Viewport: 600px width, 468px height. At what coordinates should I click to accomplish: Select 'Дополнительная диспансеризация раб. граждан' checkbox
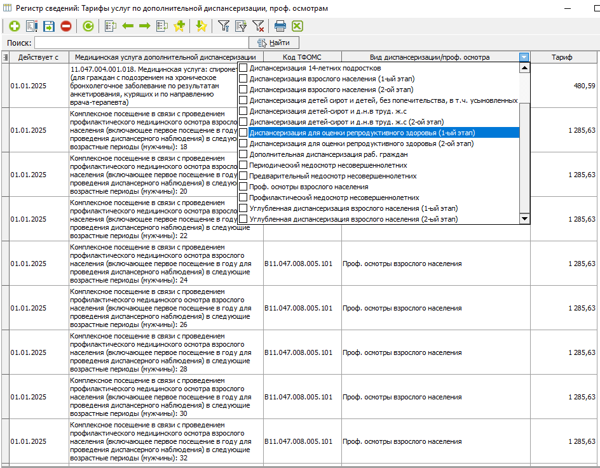click(243, 154)
